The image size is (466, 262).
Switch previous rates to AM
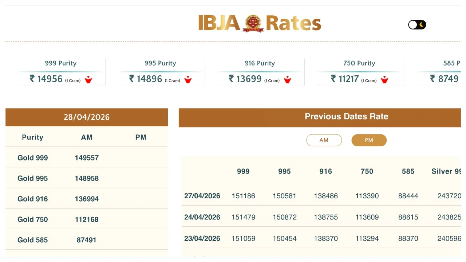(x=324, y=140)
